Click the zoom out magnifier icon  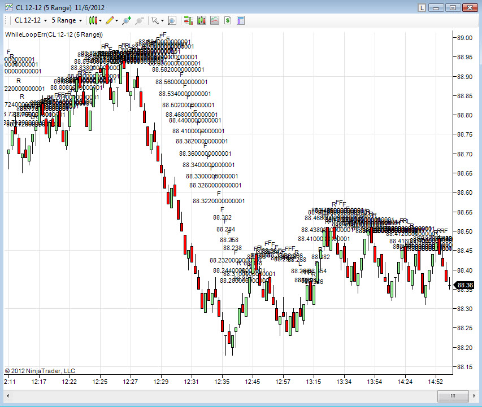[x=140, y=20]
